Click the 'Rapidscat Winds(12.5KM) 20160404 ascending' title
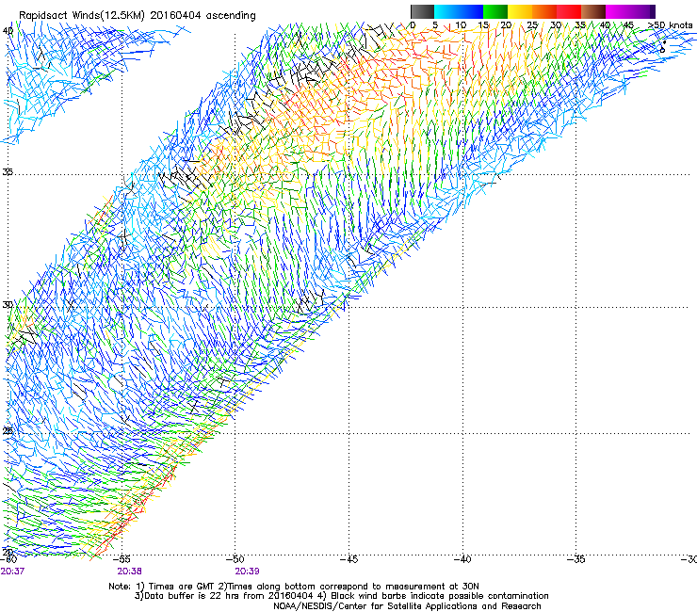The image size is (697, 612). 138,16
